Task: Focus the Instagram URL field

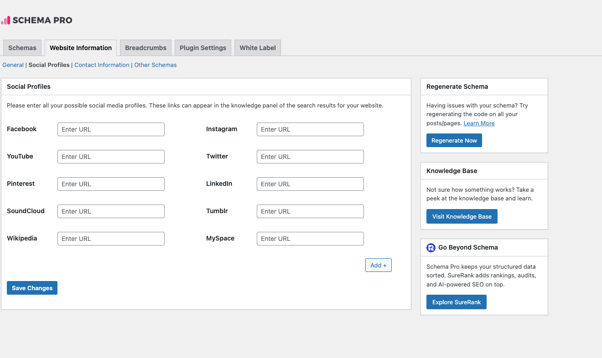Action: click(x=310, y=129)
